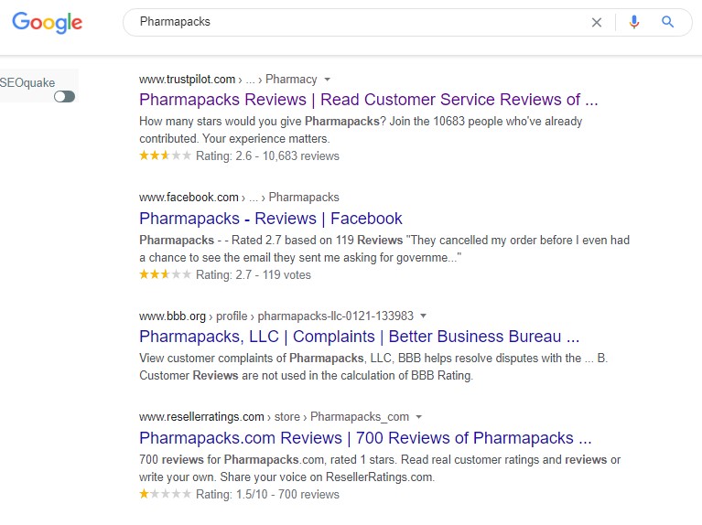Click the Google logo

coord(48,23)
